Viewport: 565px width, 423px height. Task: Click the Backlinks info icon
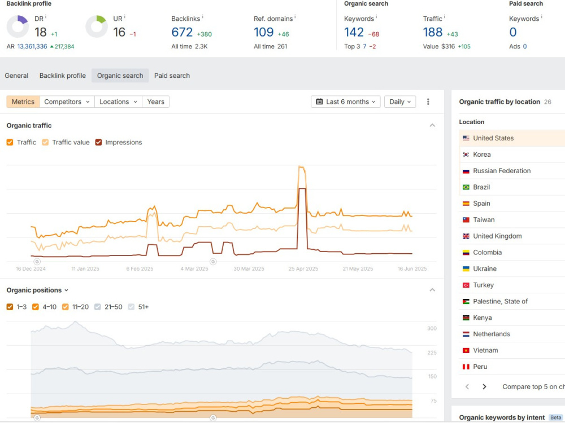click(202, 16)
